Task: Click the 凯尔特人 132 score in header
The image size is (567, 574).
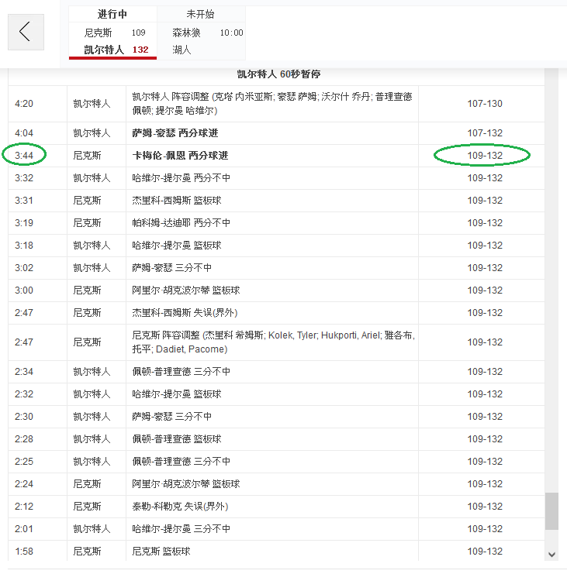Action: (140, 50)
